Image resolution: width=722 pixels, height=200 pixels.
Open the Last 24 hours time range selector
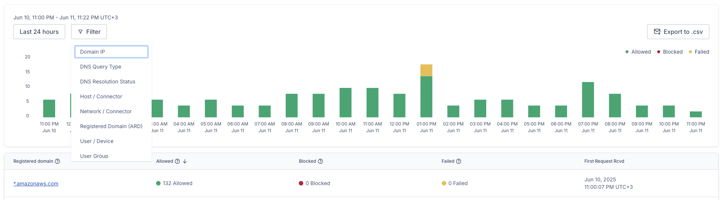click(39, 32)
